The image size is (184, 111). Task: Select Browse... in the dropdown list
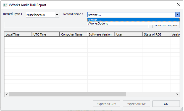click(x=133, y=20)
